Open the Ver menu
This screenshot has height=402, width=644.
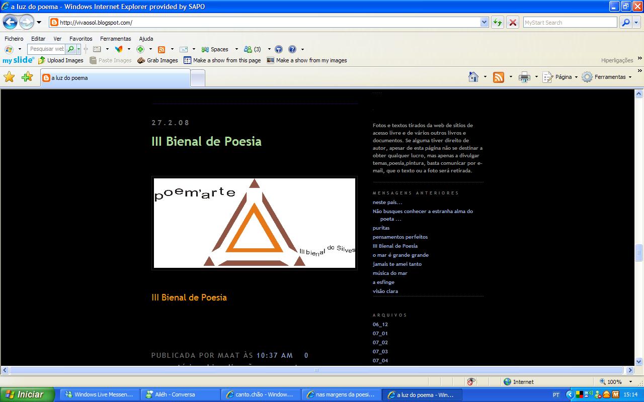(57, 39)
